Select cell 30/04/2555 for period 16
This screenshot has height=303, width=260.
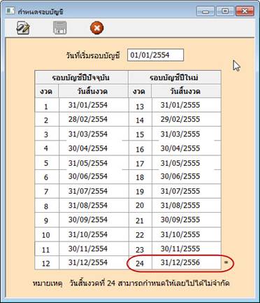click(186, 148)
